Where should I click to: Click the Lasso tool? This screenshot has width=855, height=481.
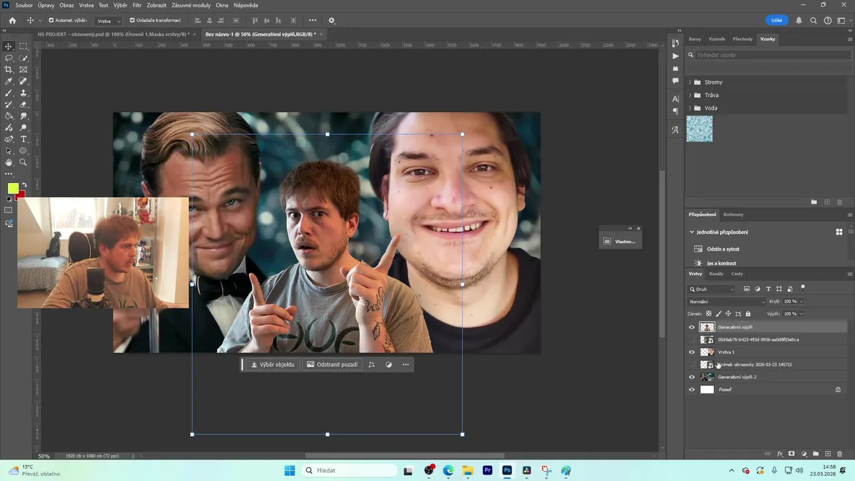pos(9,58)
